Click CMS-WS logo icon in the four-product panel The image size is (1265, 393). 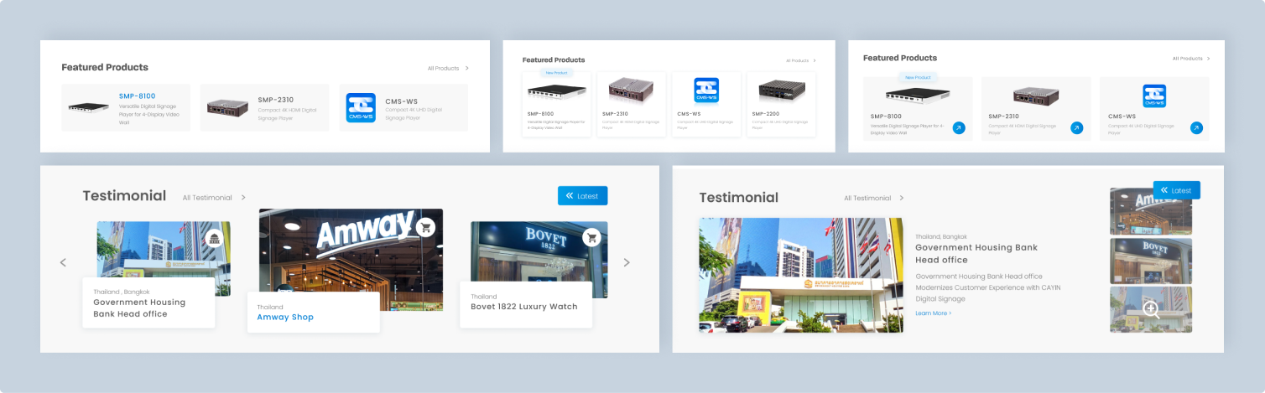point(706,90)
